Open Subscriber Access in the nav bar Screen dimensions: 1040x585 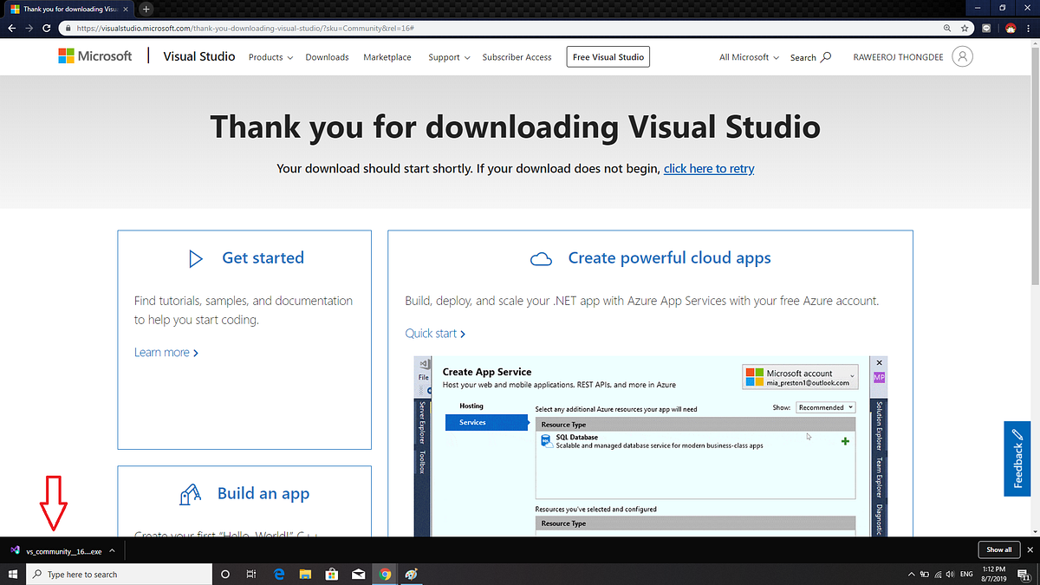[x=517, y=57]
